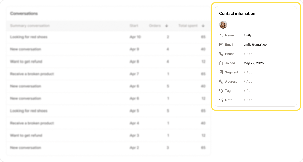Click the Segment badge icon
303x162 pixels.
click(221, 72)
